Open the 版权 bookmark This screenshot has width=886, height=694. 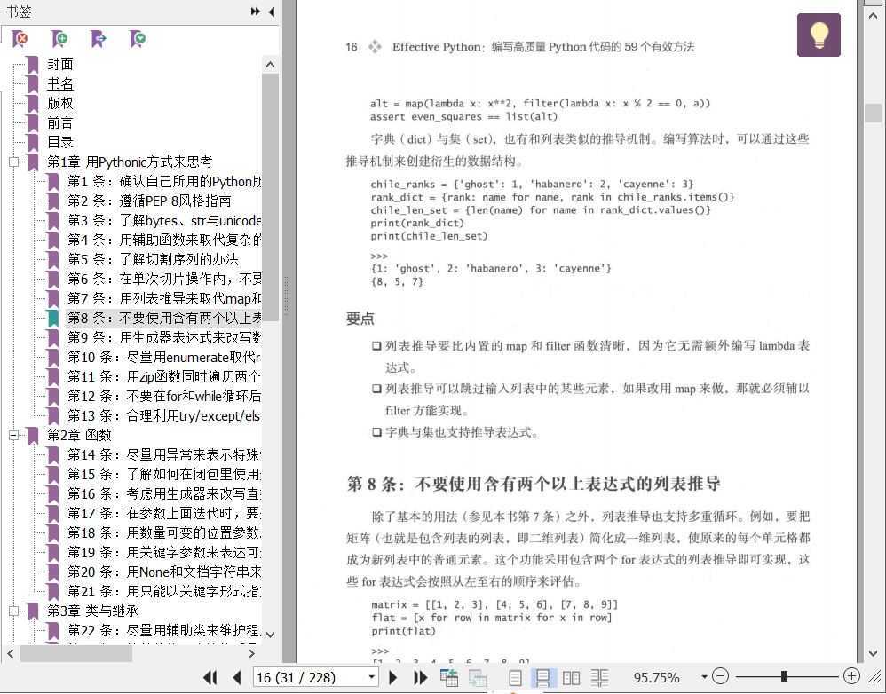59,103
